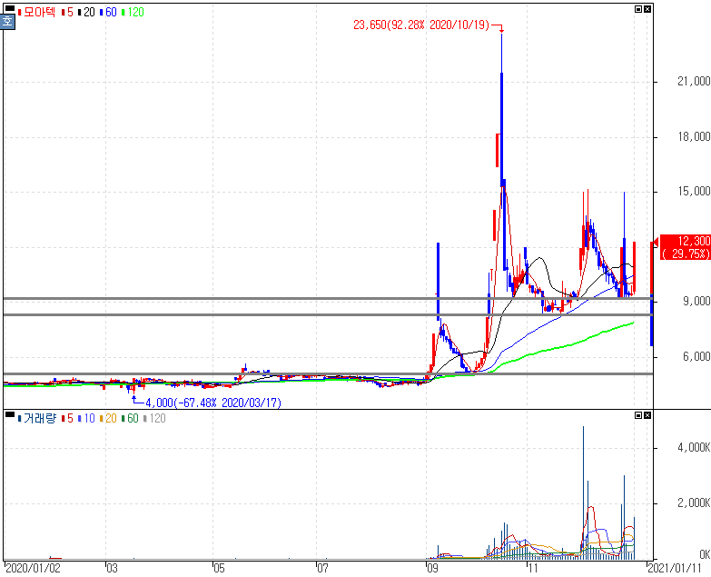Image resolution: width=711 pixels, height=577 pixels.
Task: Click black handle icon of volume pane
Action: click(9, 413)
